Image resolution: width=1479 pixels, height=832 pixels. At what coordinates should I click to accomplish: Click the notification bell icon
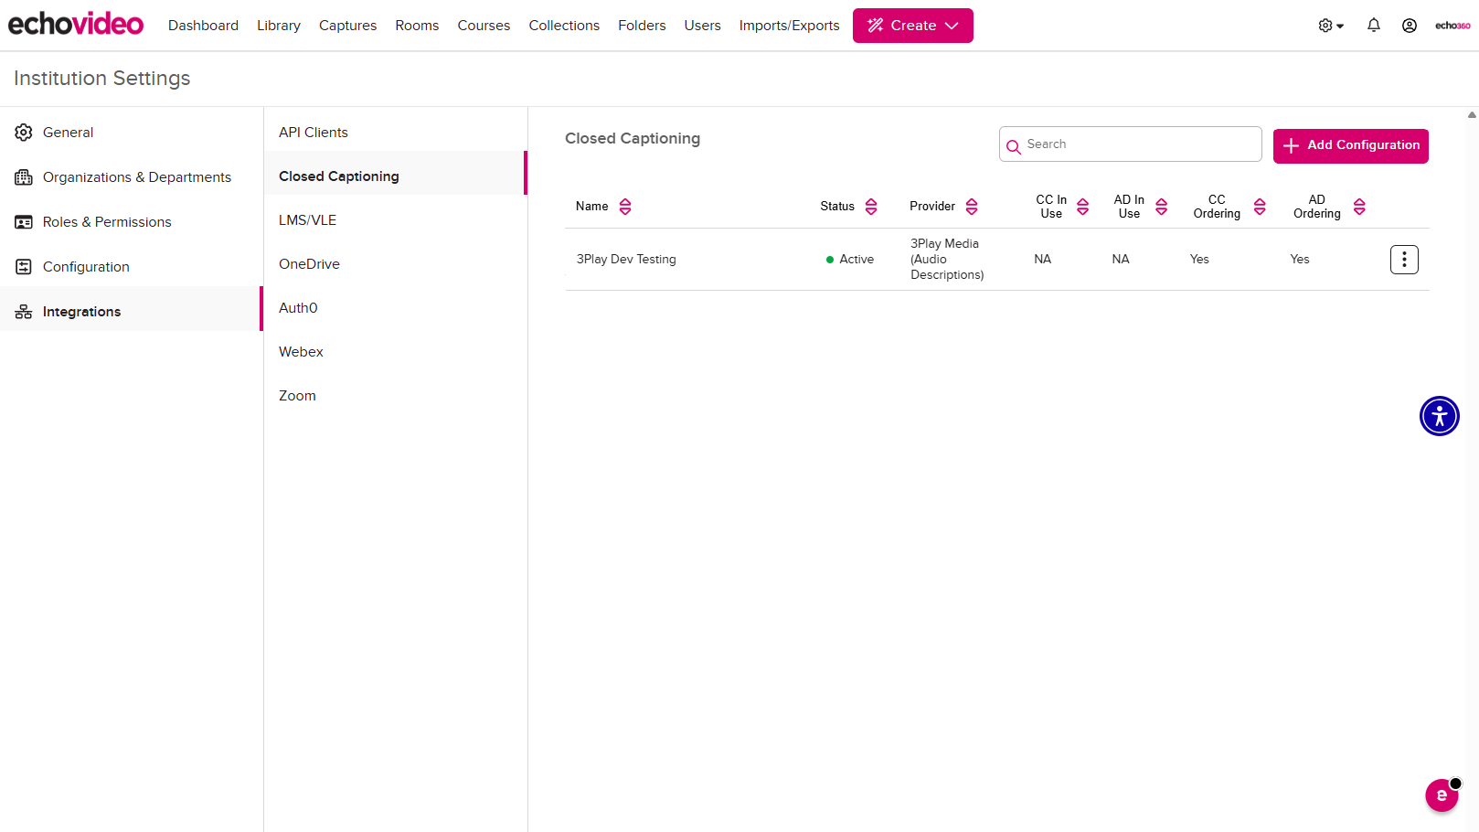coord(1374,25)
